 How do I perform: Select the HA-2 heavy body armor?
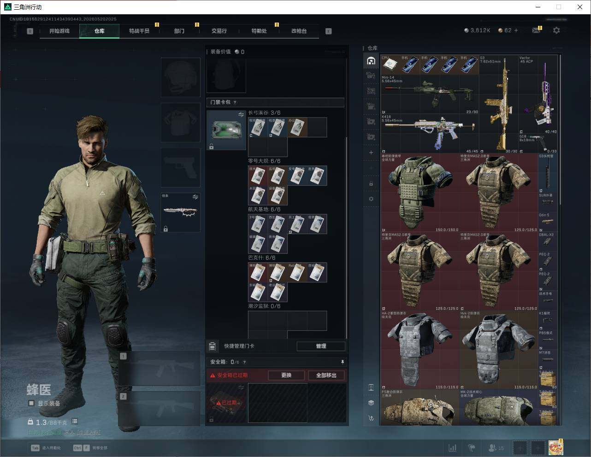point(420,350)
